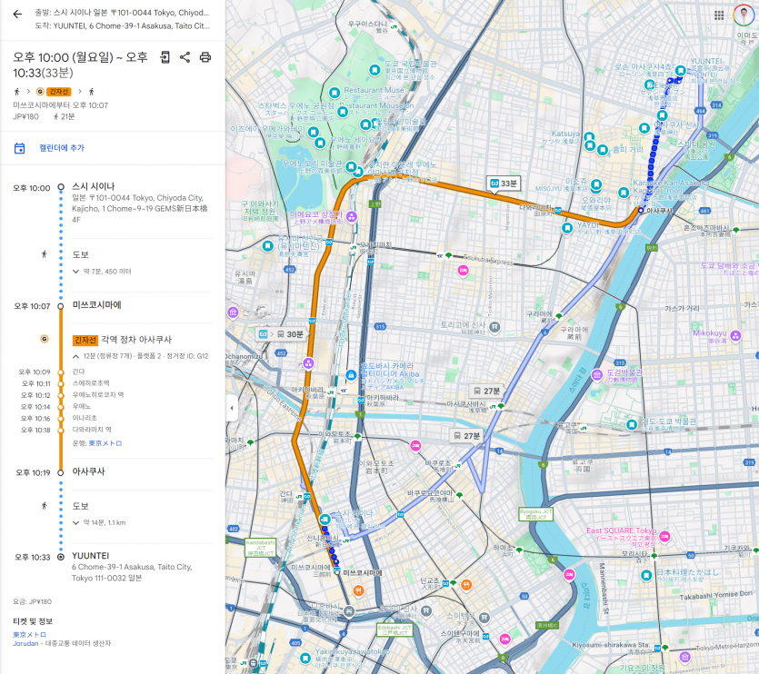Click the 도착 YUUNTEI destination address field
The image size is (759, 674).
(x=122, y=26)
